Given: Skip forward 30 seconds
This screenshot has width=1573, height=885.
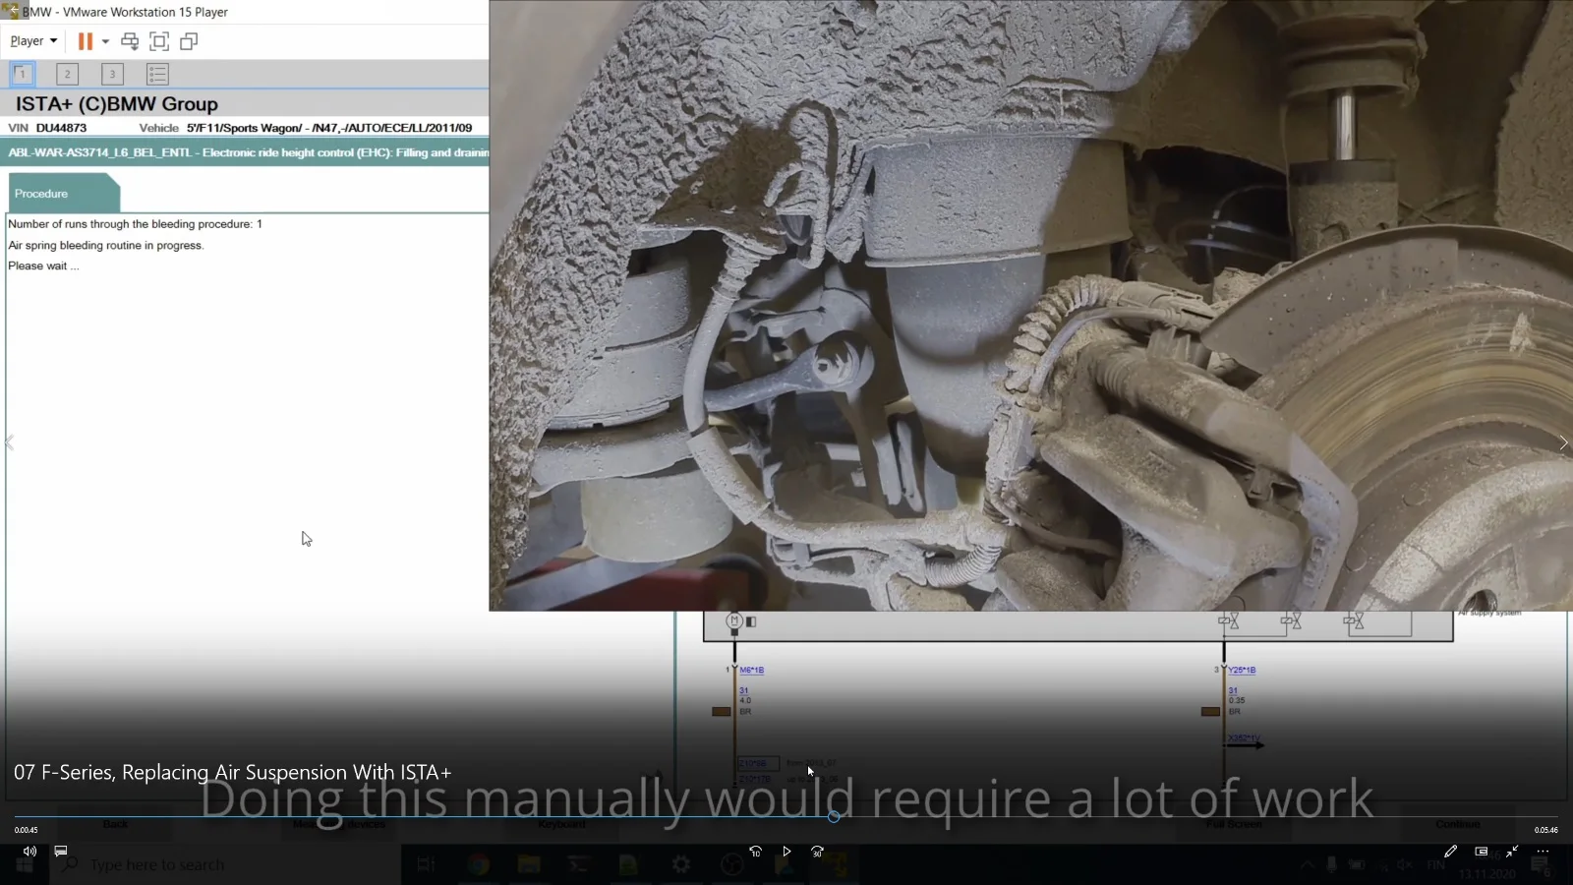Looking at the screenshot, I should point(817,851).
